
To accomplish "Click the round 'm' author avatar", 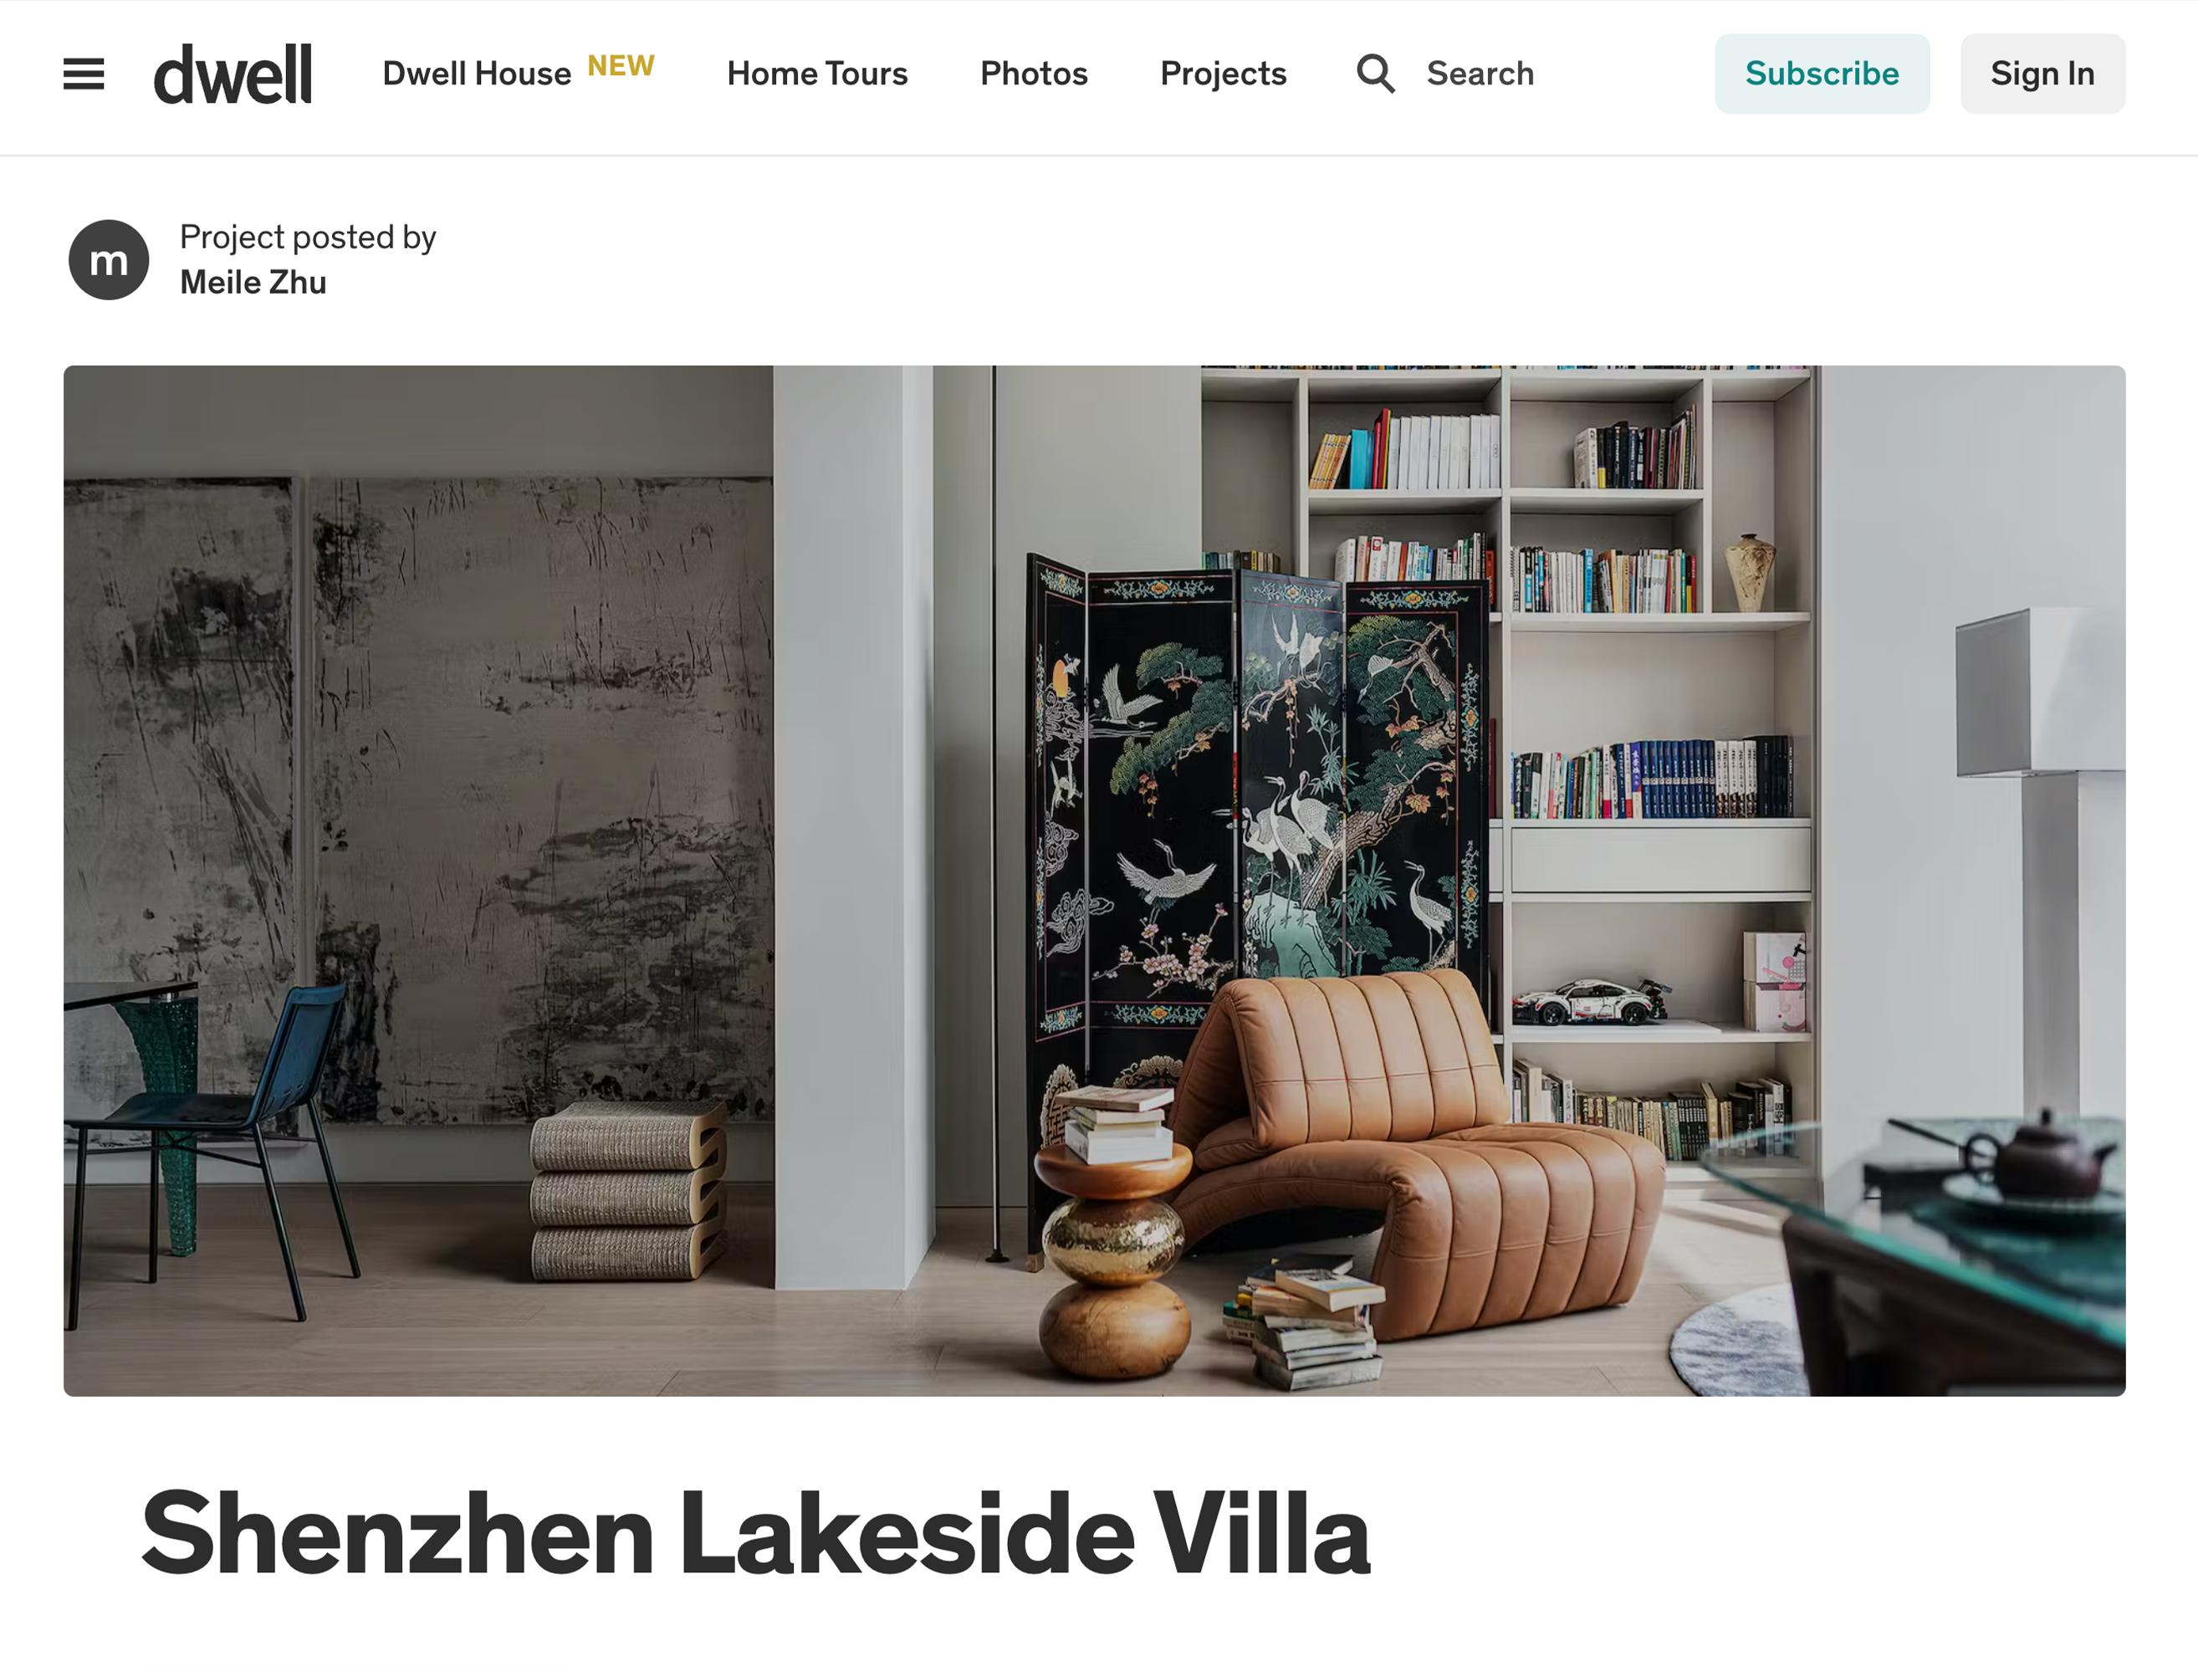I will (109, 259).
